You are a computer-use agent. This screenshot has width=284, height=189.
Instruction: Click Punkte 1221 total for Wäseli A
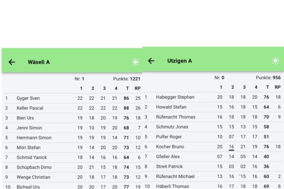[x=127, y=79]
